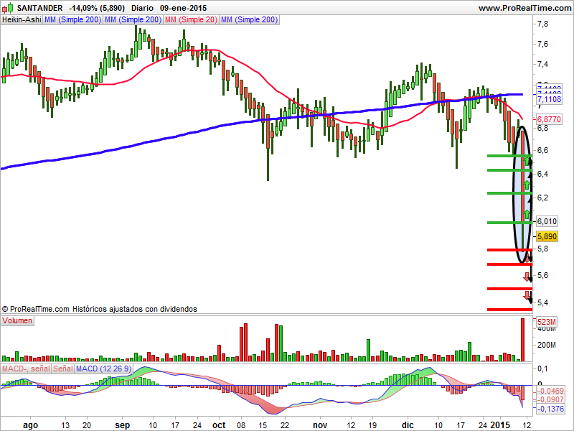Viewport: 574px width, 431px height.
Task: Click the SANTANDER ticker name
Action: coord(40,8)
